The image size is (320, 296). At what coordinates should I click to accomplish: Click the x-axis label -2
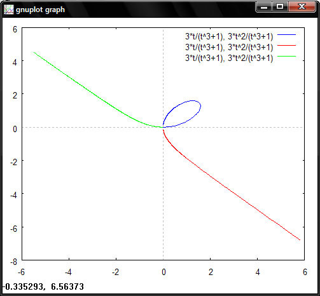point(115,272)
